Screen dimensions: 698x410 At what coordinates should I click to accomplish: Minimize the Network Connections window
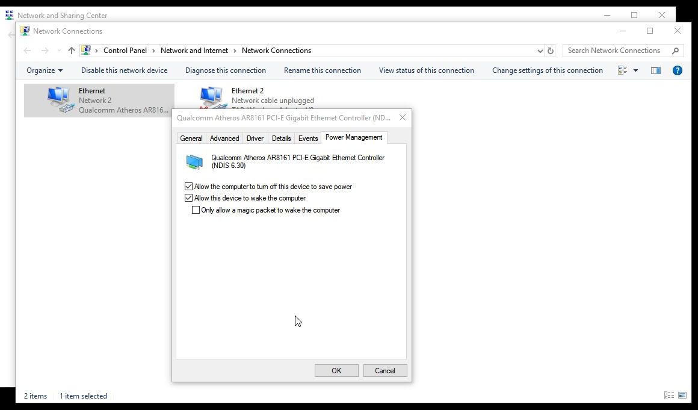coord(623,31)
